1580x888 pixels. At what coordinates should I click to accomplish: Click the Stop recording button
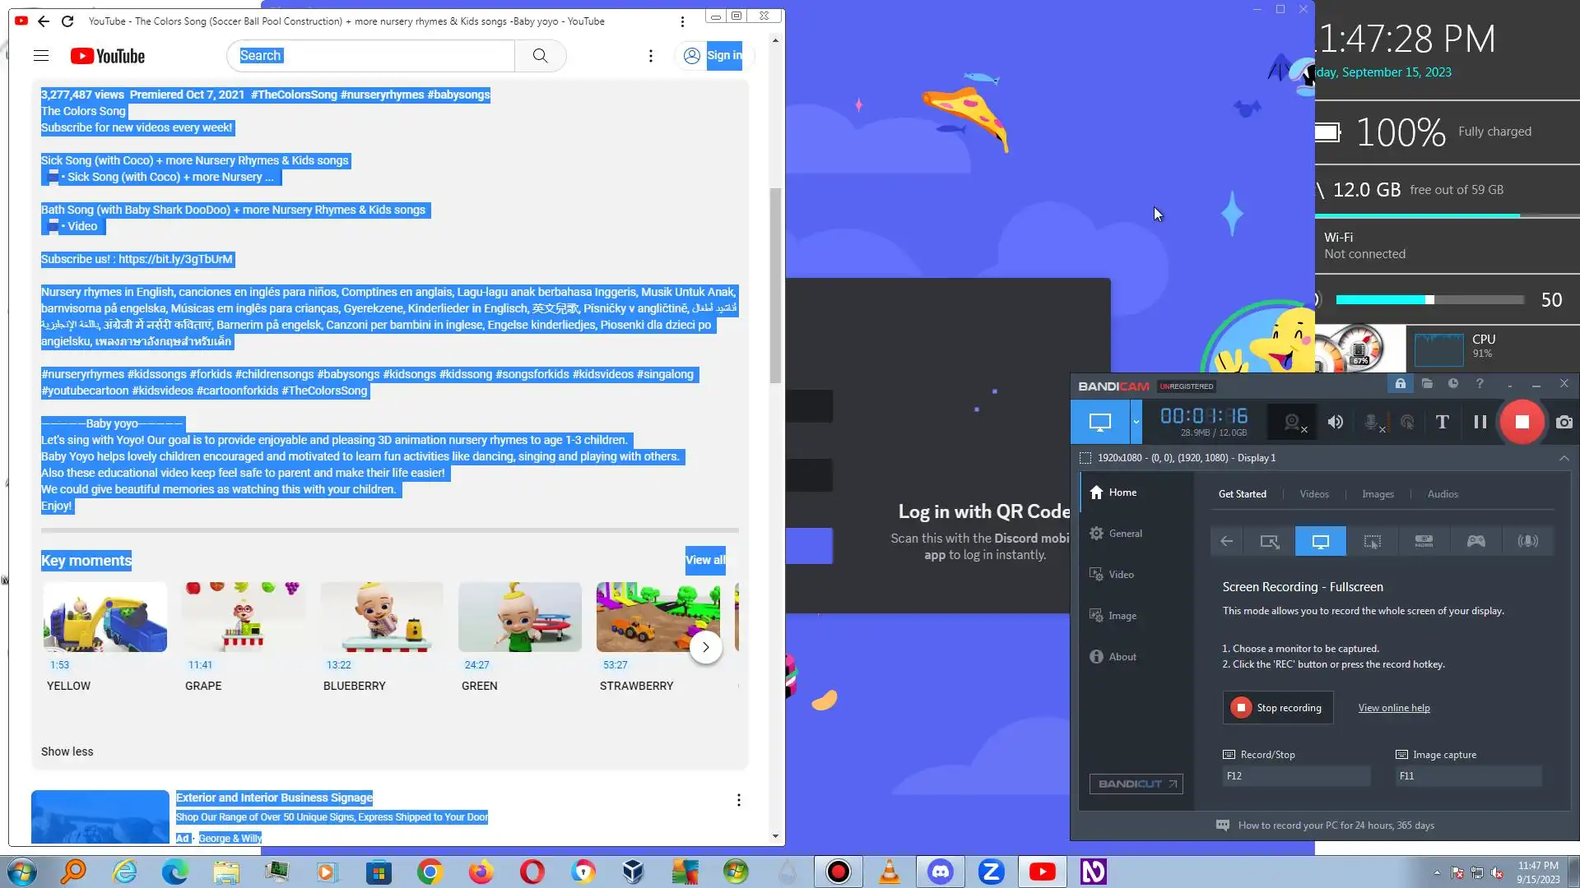[1277, 708]
